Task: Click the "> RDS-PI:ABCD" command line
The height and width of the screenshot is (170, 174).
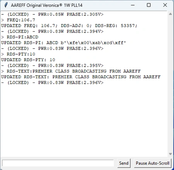Action: [20, 37]
